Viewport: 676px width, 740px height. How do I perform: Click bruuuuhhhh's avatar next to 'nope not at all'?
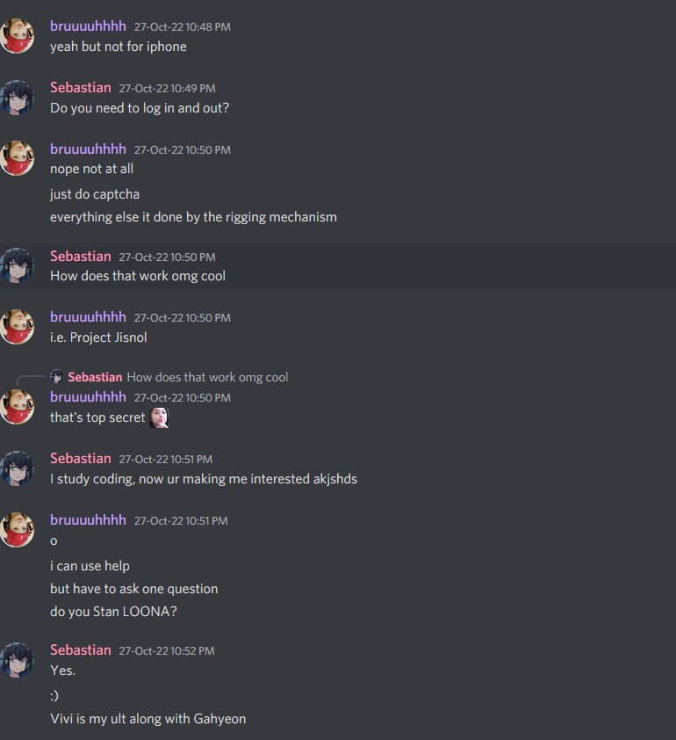(17, 158)
